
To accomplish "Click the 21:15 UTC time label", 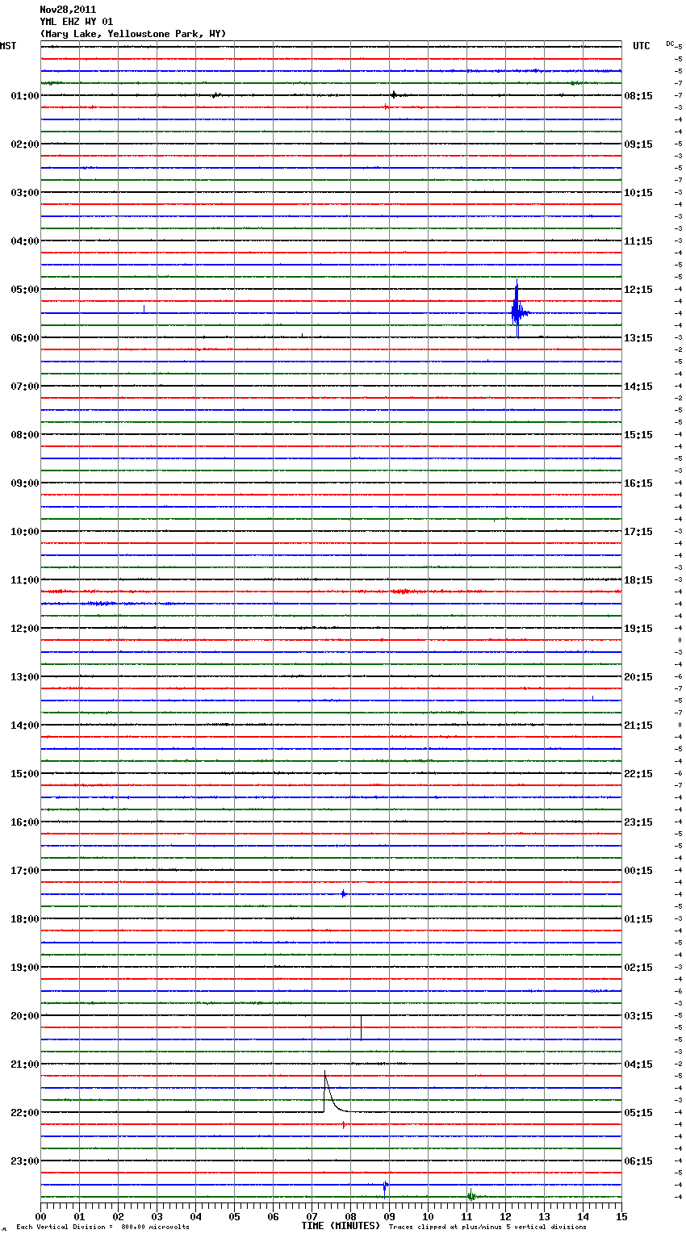I will [638, 726].
